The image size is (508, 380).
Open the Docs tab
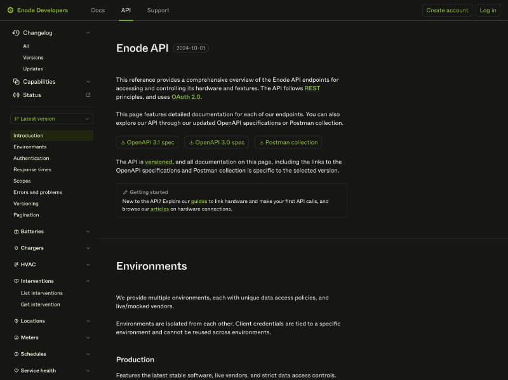click(98, 10)
